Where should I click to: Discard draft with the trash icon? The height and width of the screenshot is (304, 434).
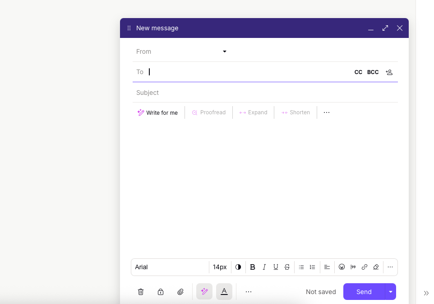pyautogui.click(x=141, y=292)
